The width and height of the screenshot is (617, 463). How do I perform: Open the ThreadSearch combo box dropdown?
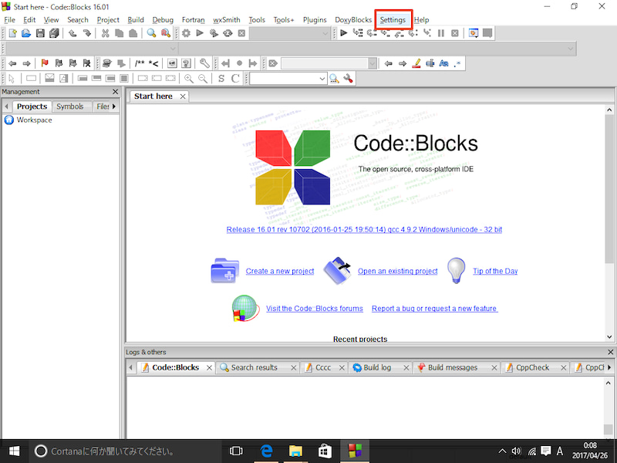pyautogui.click(x=322, y=79)
